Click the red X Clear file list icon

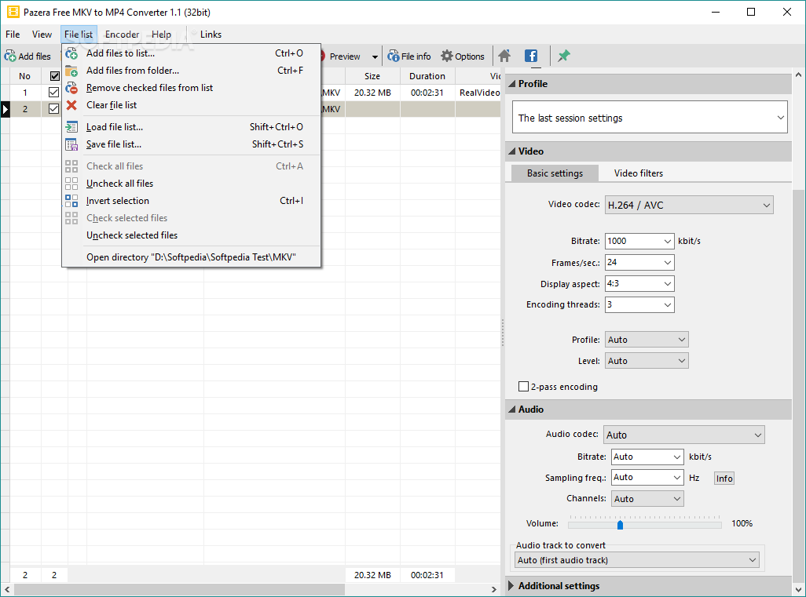[71, 105]
